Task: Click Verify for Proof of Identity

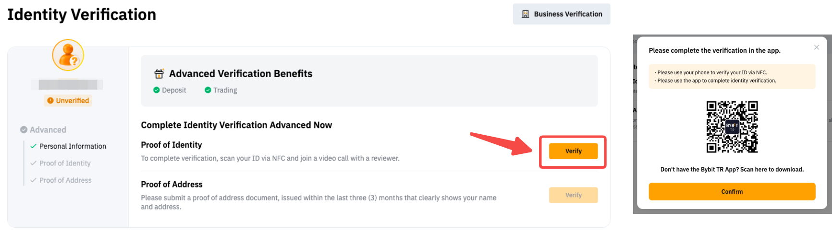Action: 573,151
